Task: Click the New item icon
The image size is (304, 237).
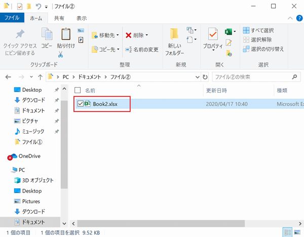Action: tap(190, 30)
